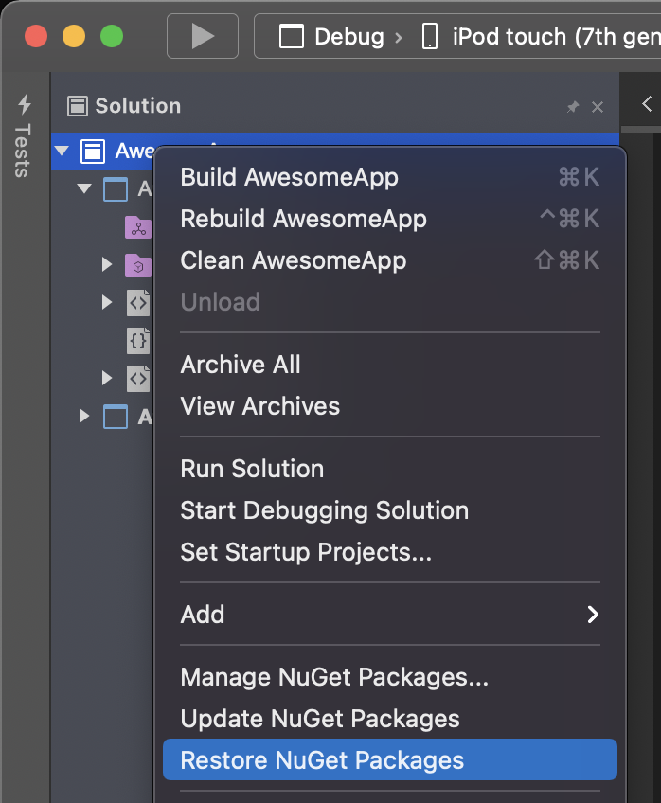Open Manage NuGet Packages dialog
Image resolution: width=661 pixels, height=803 pixels.
[389, 677]
